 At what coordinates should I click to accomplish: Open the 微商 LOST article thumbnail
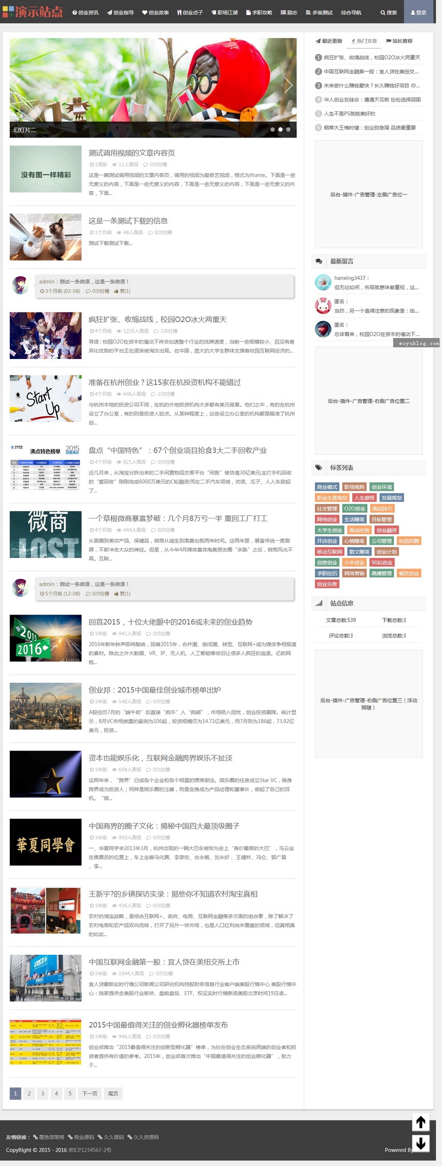point(46,534)
